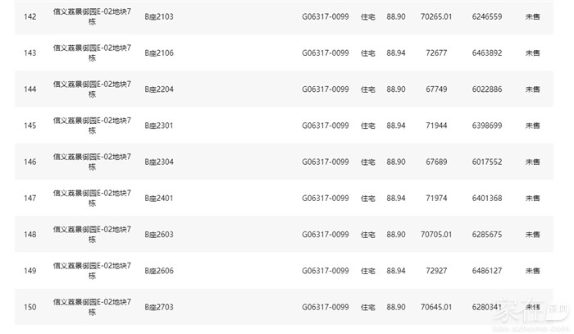
Task: Click the 未售 status in row 145
Action: click(533, 126)
